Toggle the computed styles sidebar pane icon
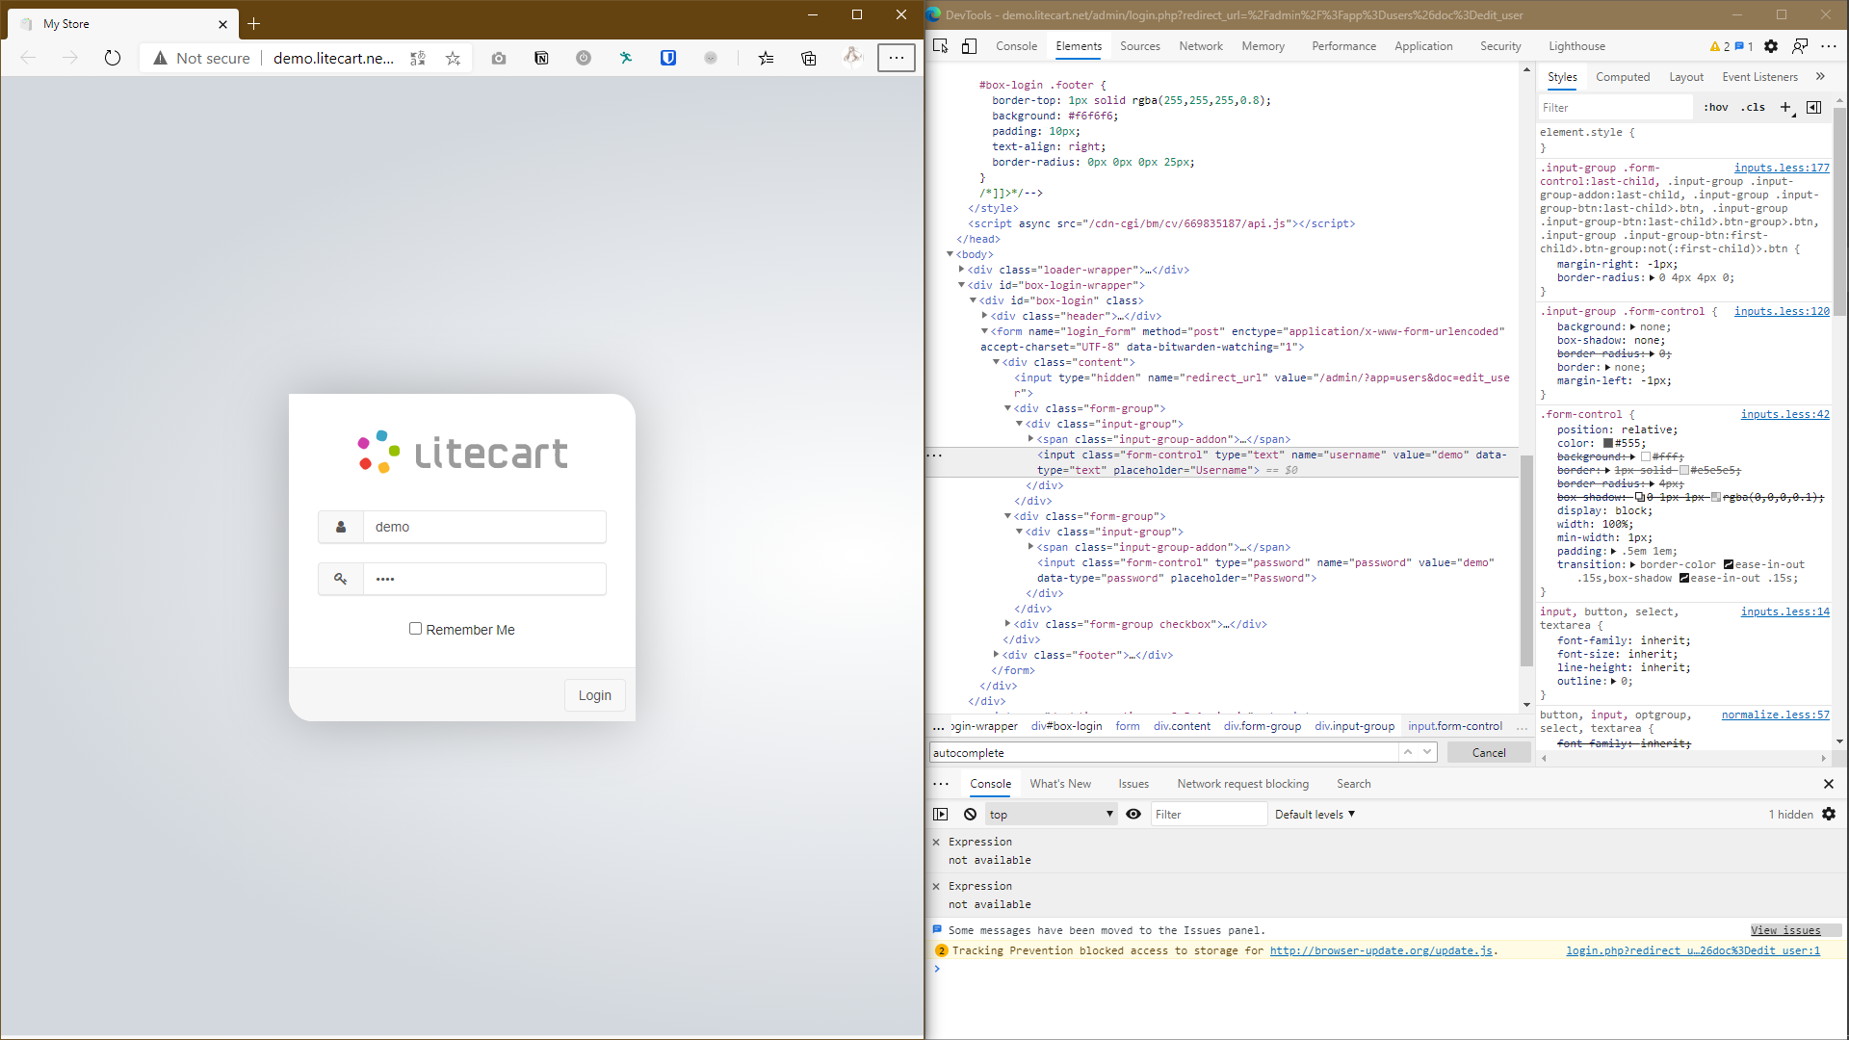 point(1814,107)
